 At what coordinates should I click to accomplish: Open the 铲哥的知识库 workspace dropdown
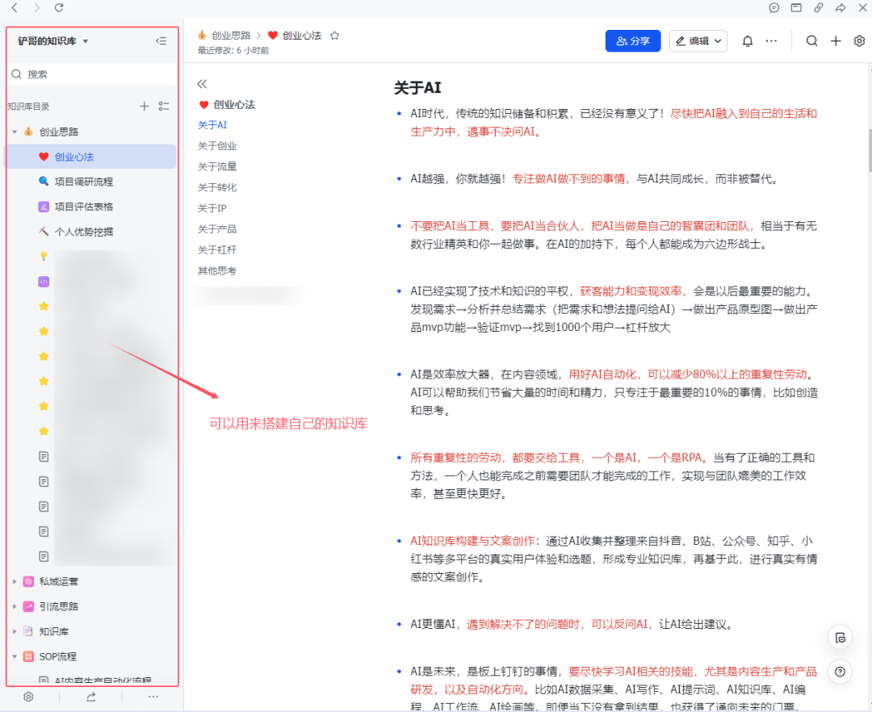pyautogui.click(x=50, y=40)
